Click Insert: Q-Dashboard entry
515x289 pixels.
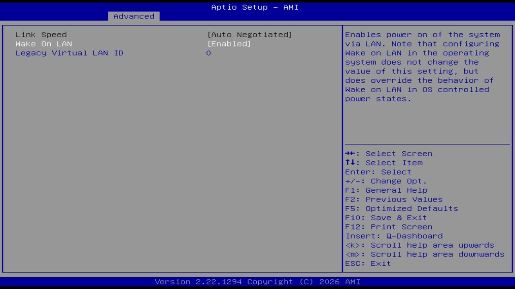(x=393, y=236)
